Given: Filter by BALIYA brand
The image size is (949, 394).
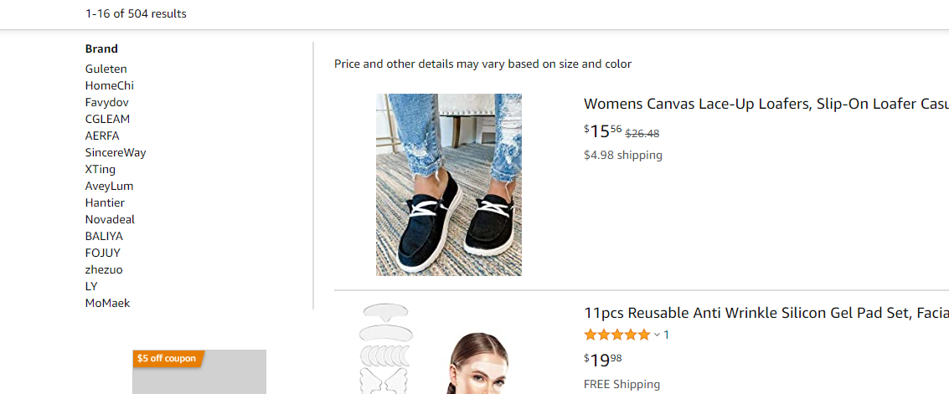Looking at the screenshot, I should pos(104,236).
